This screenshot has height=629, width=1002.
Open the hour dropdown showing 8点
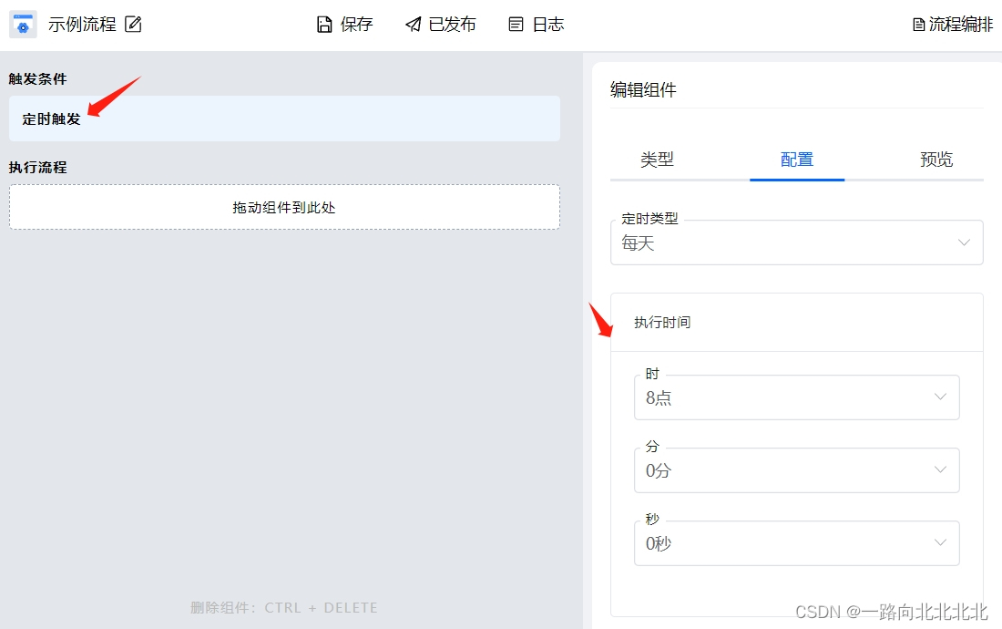pyautogui.click(x=797, y=397)
